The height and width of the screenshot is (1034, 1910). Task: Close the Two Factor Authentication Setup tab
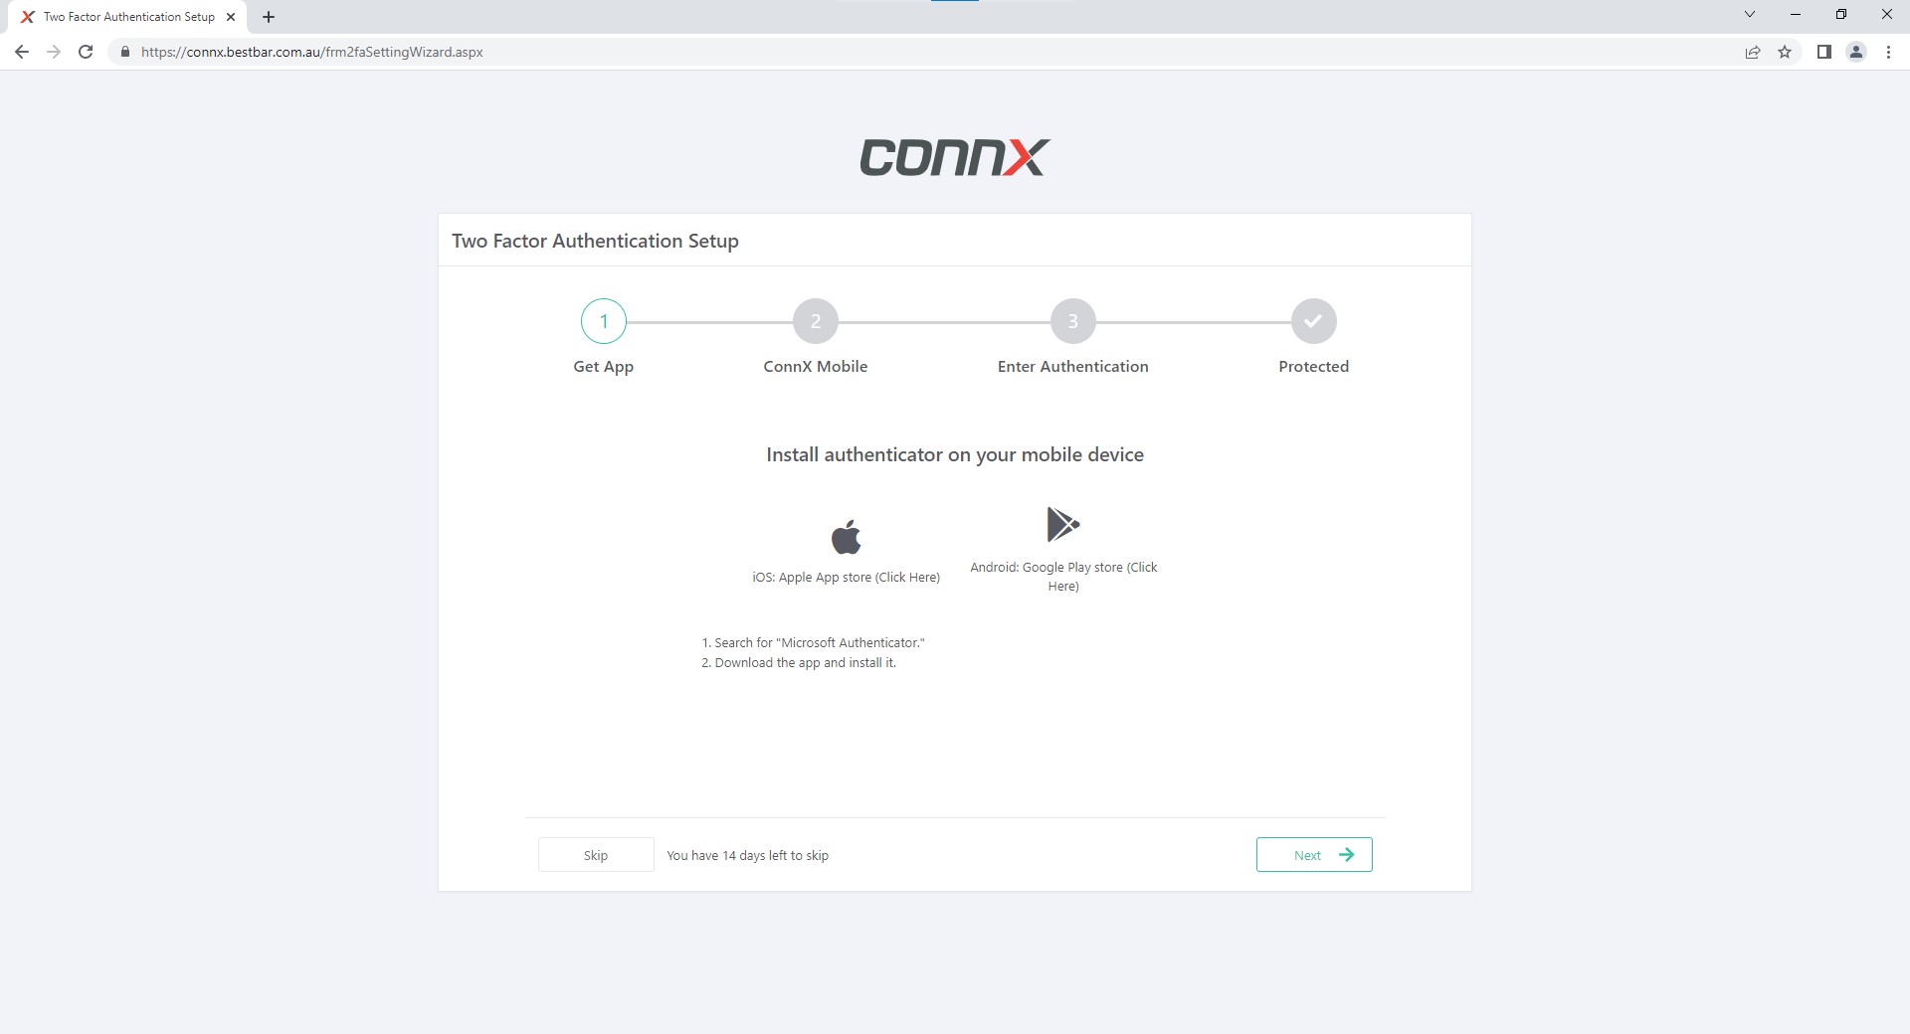[x=231, y=17]
